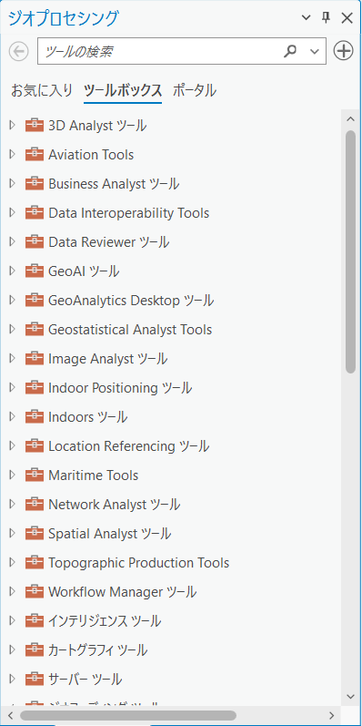Switch to the お気に入り tab

(x=42, y=90)
